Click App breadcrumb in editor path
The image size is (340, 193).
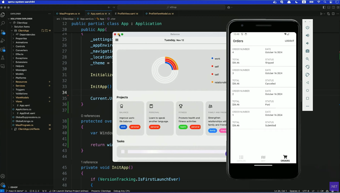tap(101, 19)
